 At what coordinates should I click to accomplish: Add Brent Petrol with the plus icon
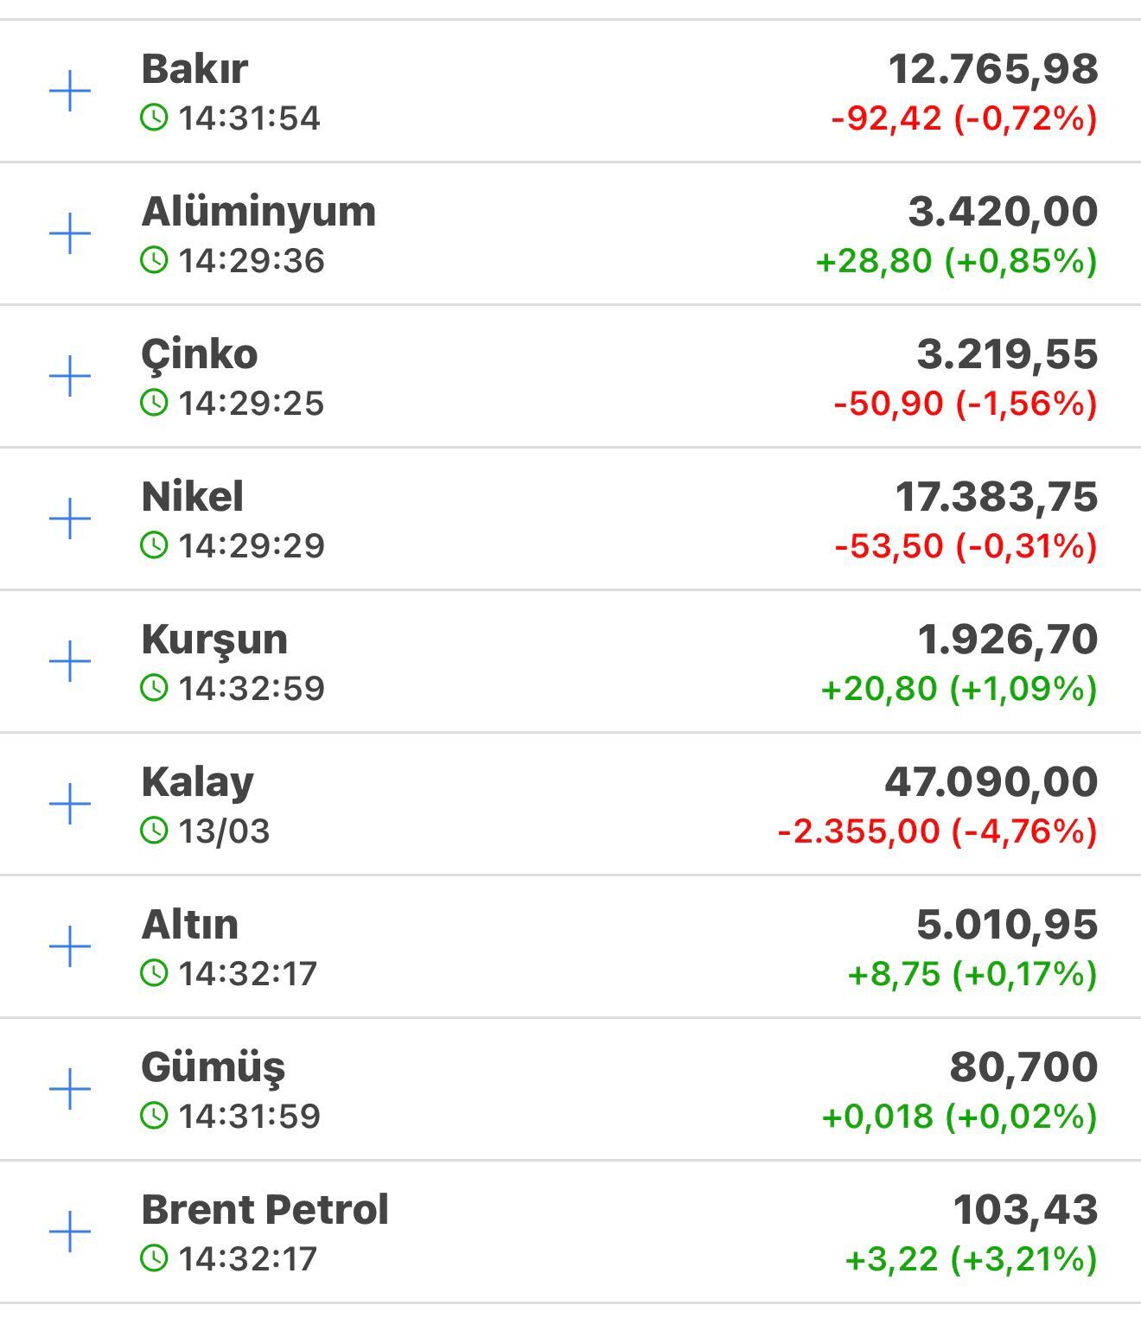click(x=70, y=1232)
